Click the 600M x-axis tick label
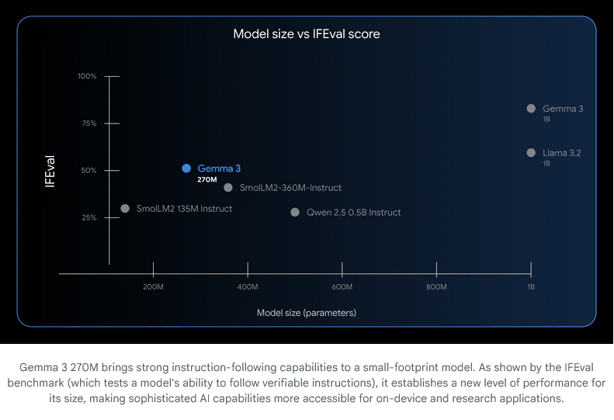This screenshot has height=420, width=614. pos(342,287)
